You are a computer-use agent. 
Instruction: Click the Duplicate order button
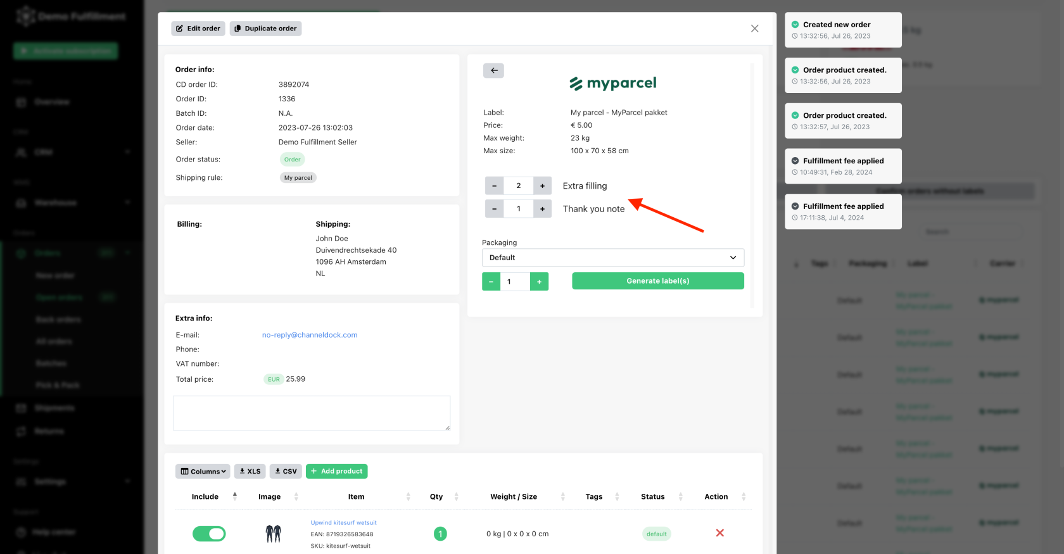(265, 28)
